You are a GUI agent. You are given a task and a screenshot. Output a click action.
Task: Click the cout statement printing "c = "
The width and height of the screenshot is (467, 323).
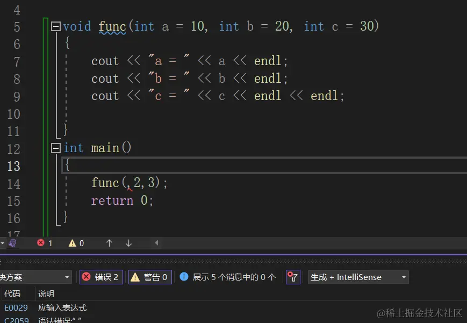218,96
